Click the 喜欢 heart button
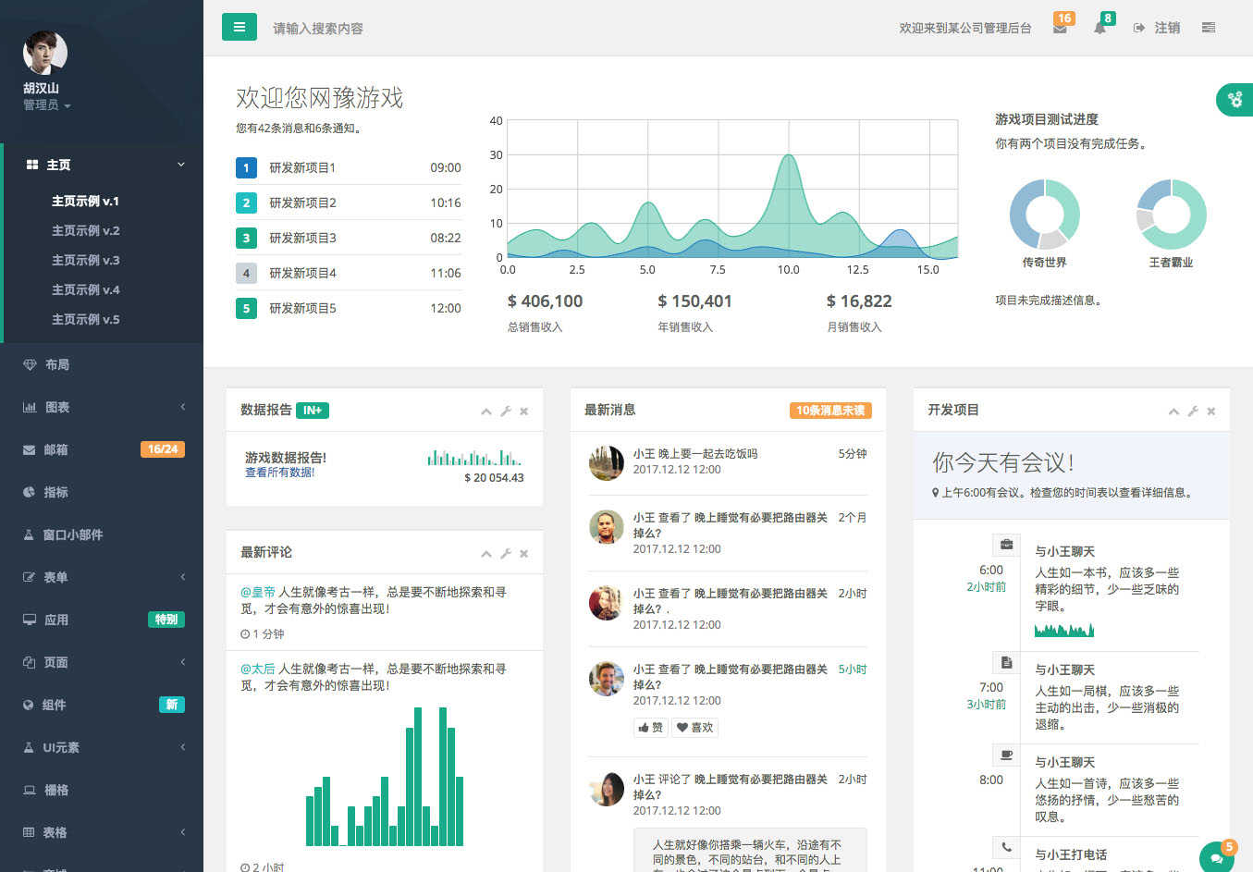 [x=695, y=728]
